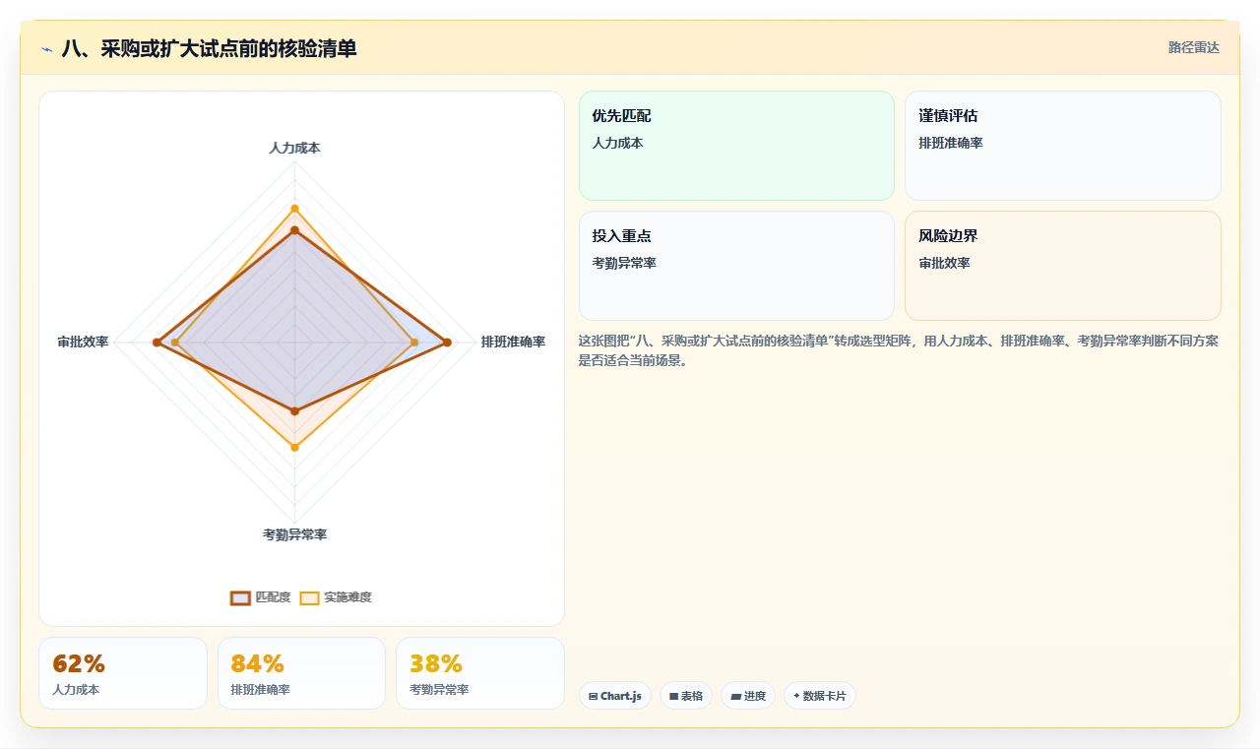Viewport: 1260px width, 749px height.
Task: Click 匹配度 data point on 人力成本 axis
Action: click(x=294, y=230)
